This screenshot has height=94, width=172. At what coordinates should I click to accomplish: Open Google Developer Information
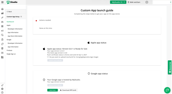coord(15,43)
